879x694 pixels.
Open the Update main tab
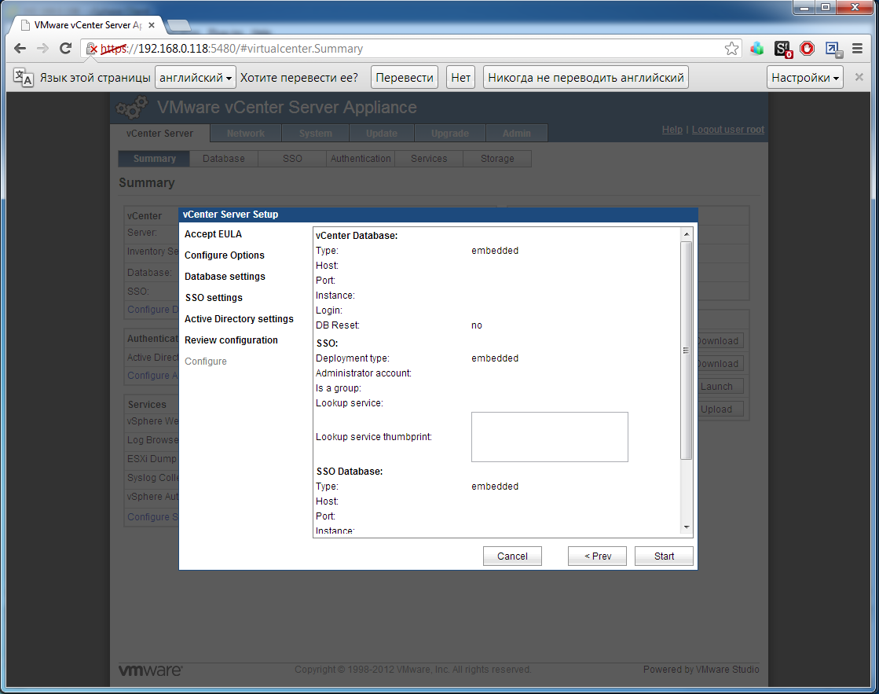coord(382,133)
